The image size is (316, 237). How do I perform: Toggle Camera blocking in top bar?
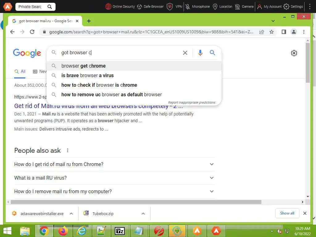click(244, 7)
